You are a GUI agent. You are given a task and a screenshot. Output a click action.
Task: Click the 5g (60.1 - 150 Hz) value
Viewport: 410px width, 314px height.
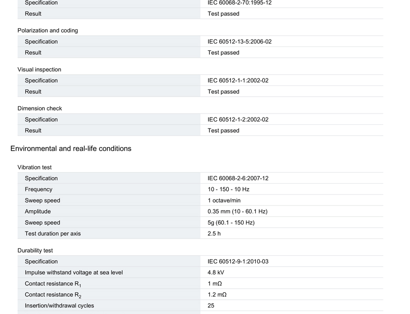click(x=231, y=223)
